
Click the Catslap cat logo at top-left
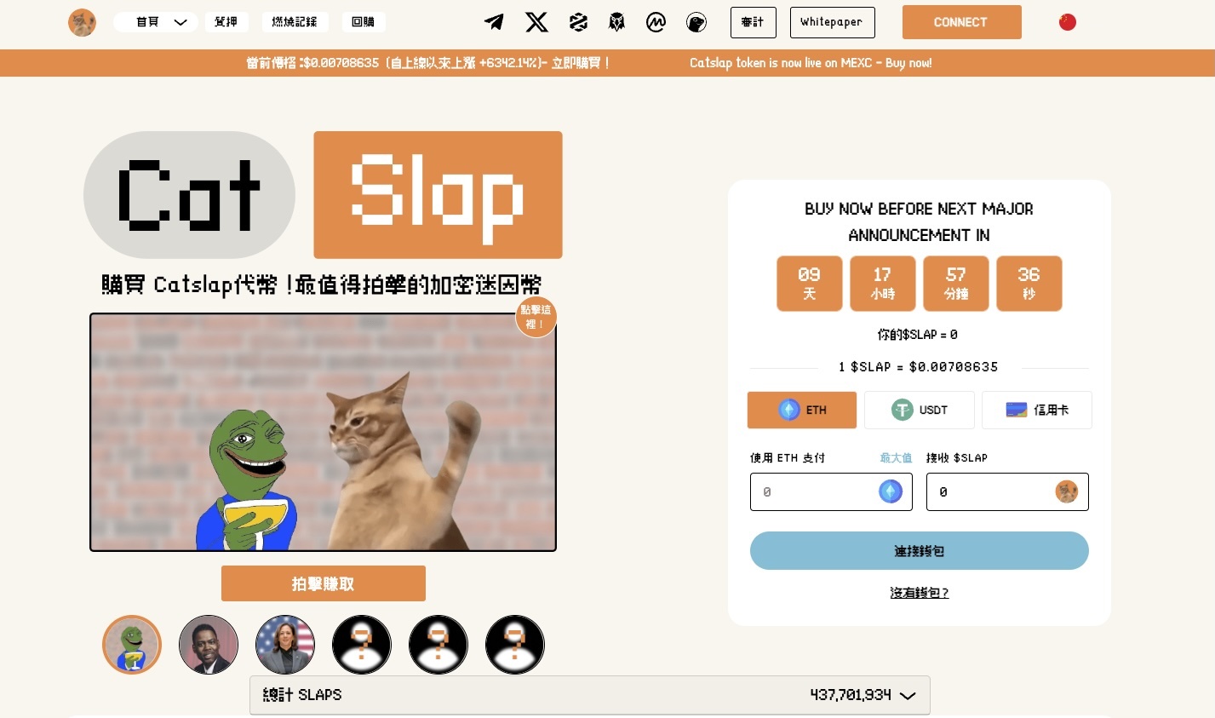pos(82,22)
